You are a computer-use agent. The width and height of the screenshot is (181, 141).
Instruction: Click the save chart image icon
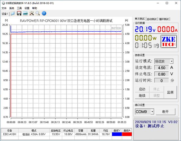pyautogui.click(x=25, y=13)
